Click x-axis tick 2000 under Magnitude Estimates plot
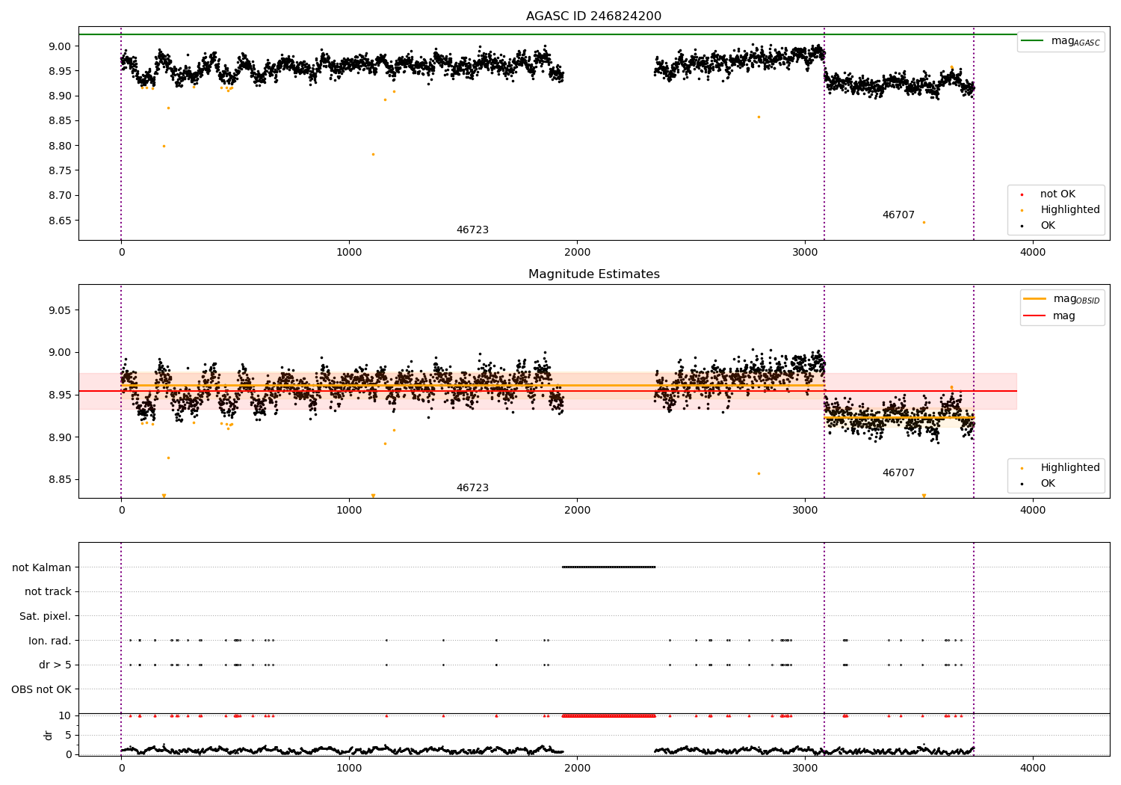Image resolution: width=1121 pixels, height=785 pixels. click(577, 511)
